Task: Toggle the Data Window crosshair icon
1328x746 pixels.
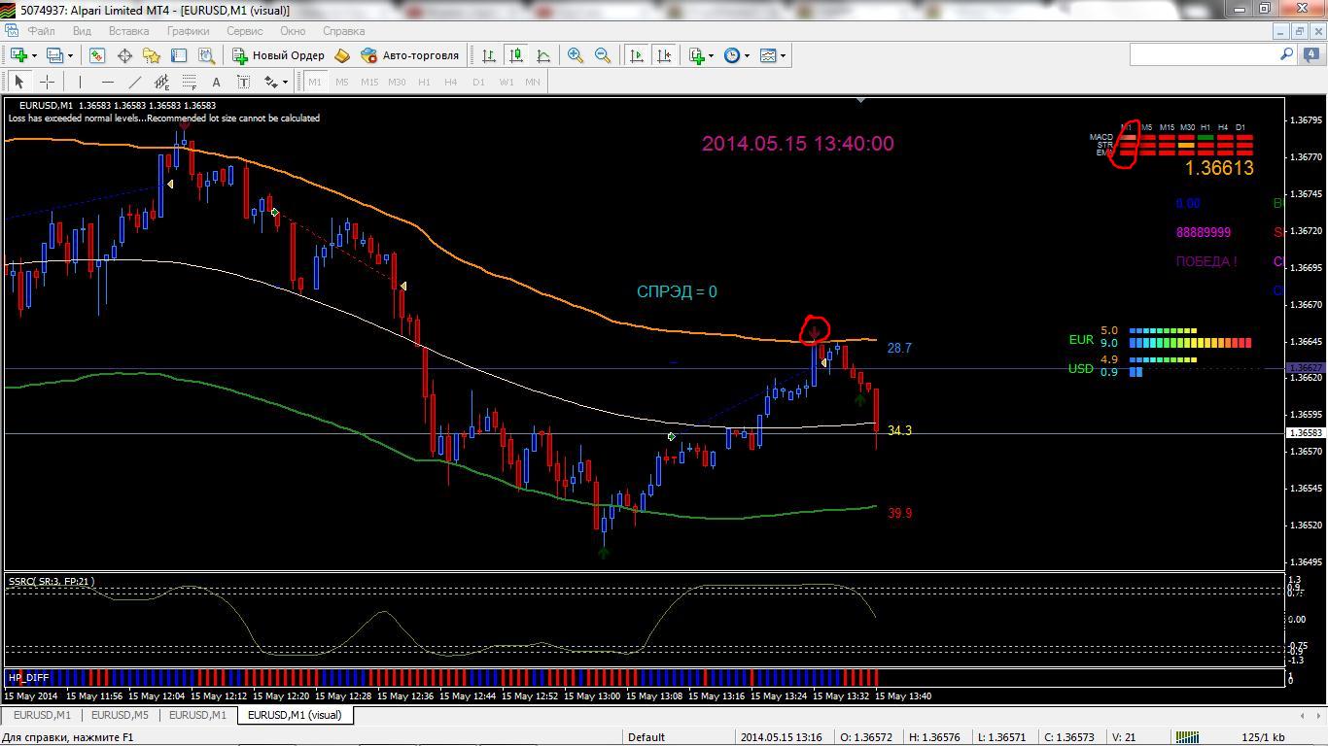Action: click(124, 55)
